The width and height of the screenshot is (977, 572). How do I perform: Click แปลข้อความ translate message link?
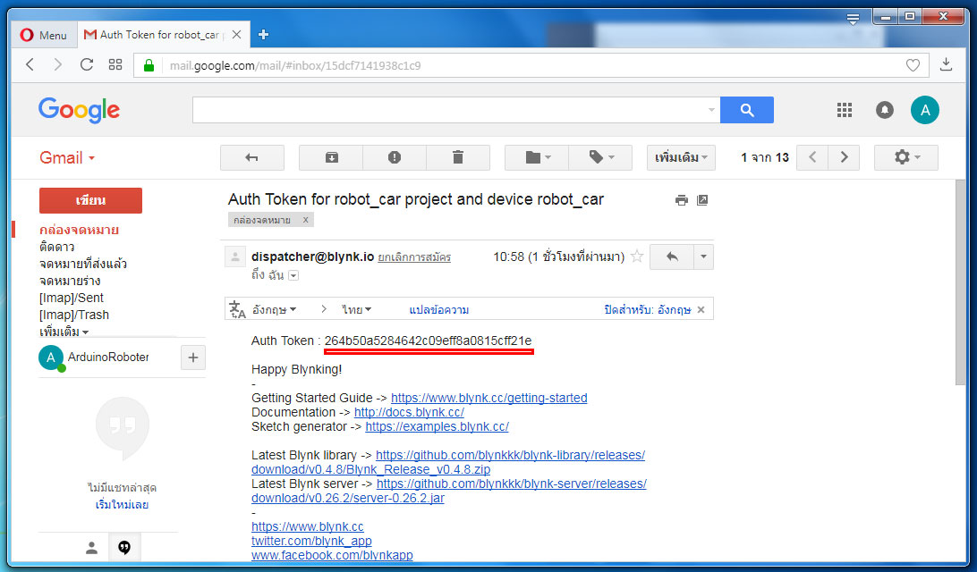pos(439,309)
